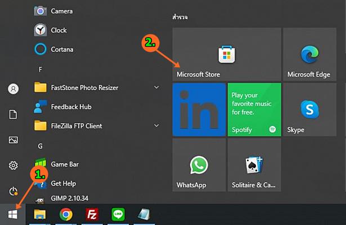Open Documents from the Start sidebar
The height and width of the screenshot is (225, 346).
pos(13,115)
